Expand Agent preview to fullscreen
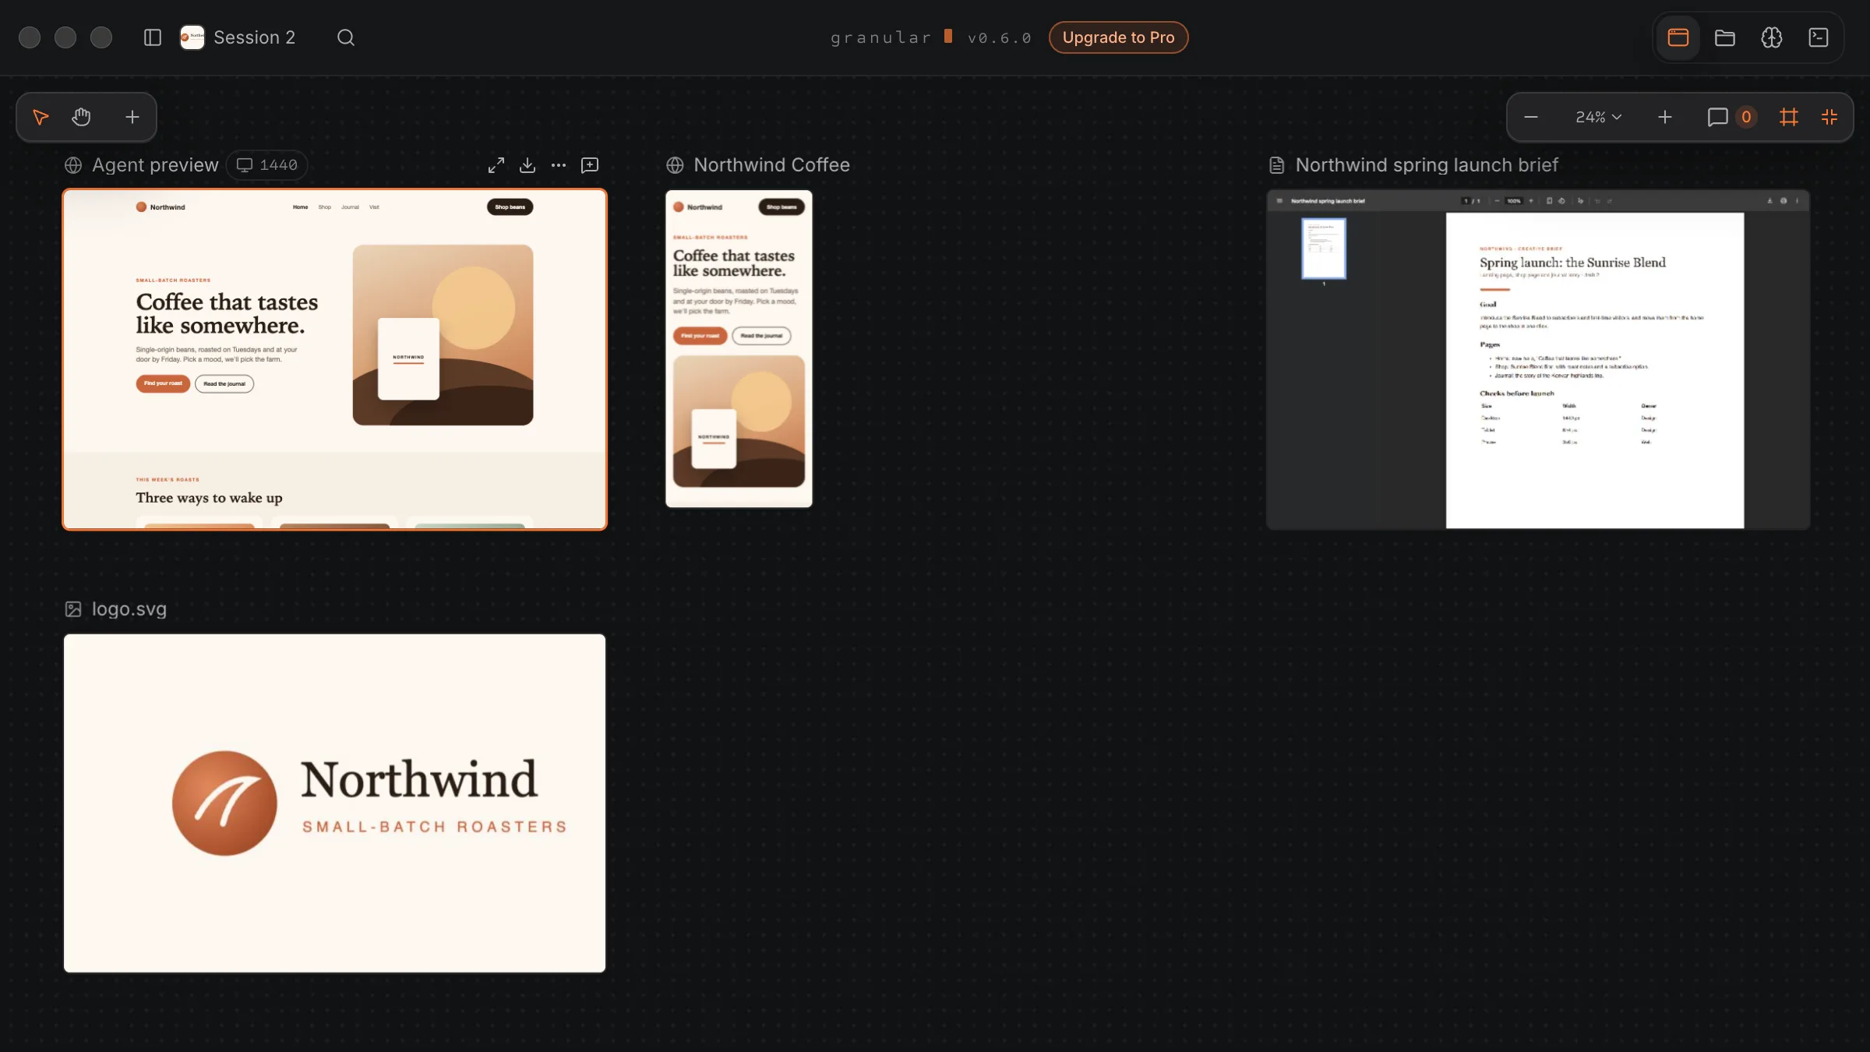Screen dimensions: 1870x1052 [496, 165]
